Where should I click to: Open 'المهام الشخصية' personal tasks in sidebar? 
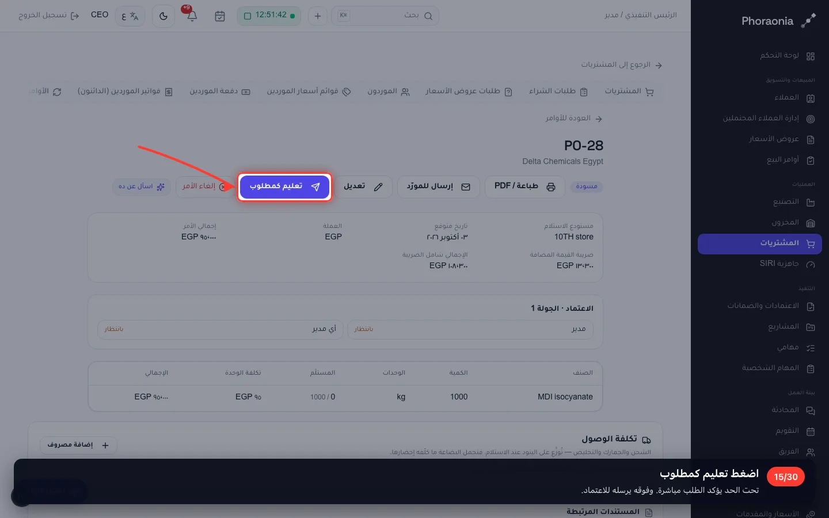(759, 368)
